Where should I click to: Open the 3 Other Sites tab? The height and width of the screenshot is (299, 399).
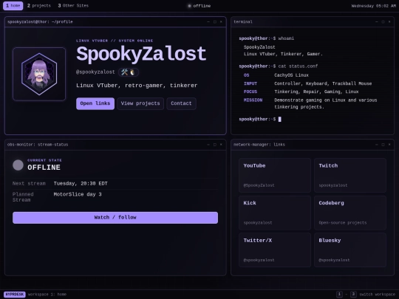[x=73, y=6]
